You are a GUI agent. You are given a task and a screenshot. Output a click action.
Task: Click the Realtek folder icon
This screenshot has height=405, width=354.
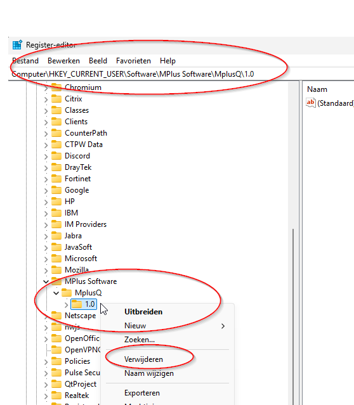click(56, 395)
